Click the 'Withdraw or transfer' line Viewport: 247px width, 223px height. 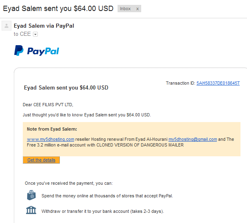pyautogui.click(x=103, y=211)
